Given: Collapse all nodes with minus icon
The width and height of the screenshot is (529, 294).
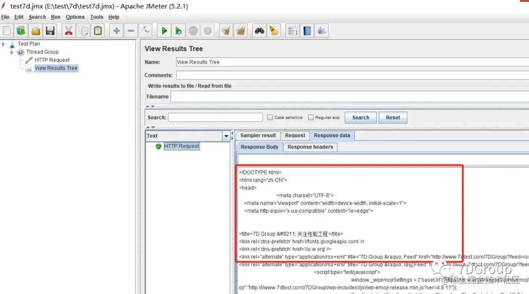Looking at the screenshot, I should (x=131, y=31).
